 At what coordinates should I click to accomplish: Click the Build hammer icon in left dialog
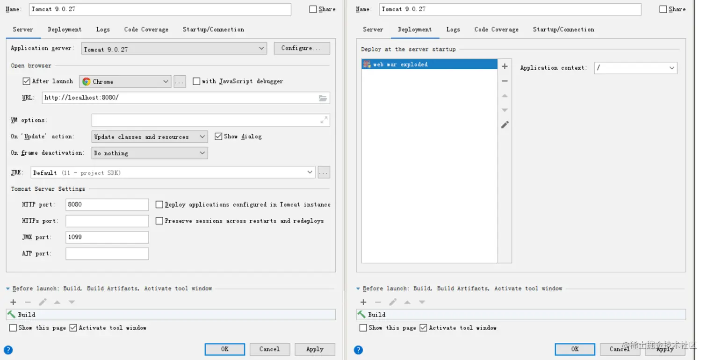(x=11, y=314)
